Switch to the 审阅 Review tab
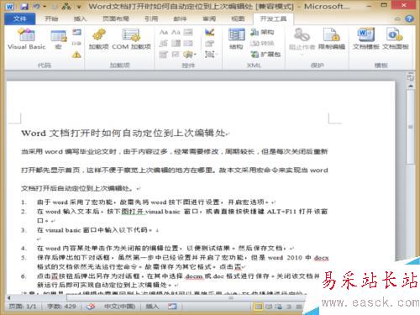The height and width of the screenshot is (315, 420). tap(209, 18)
